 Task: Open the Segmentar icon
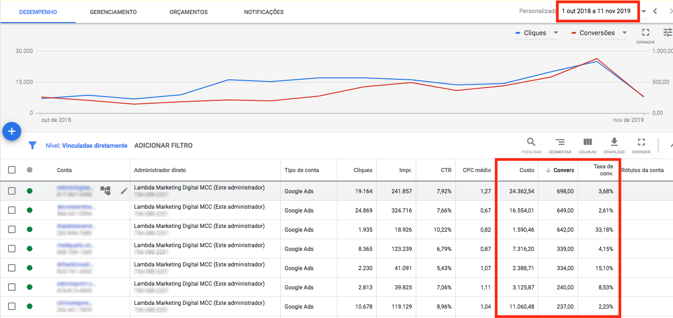[560, 143]
